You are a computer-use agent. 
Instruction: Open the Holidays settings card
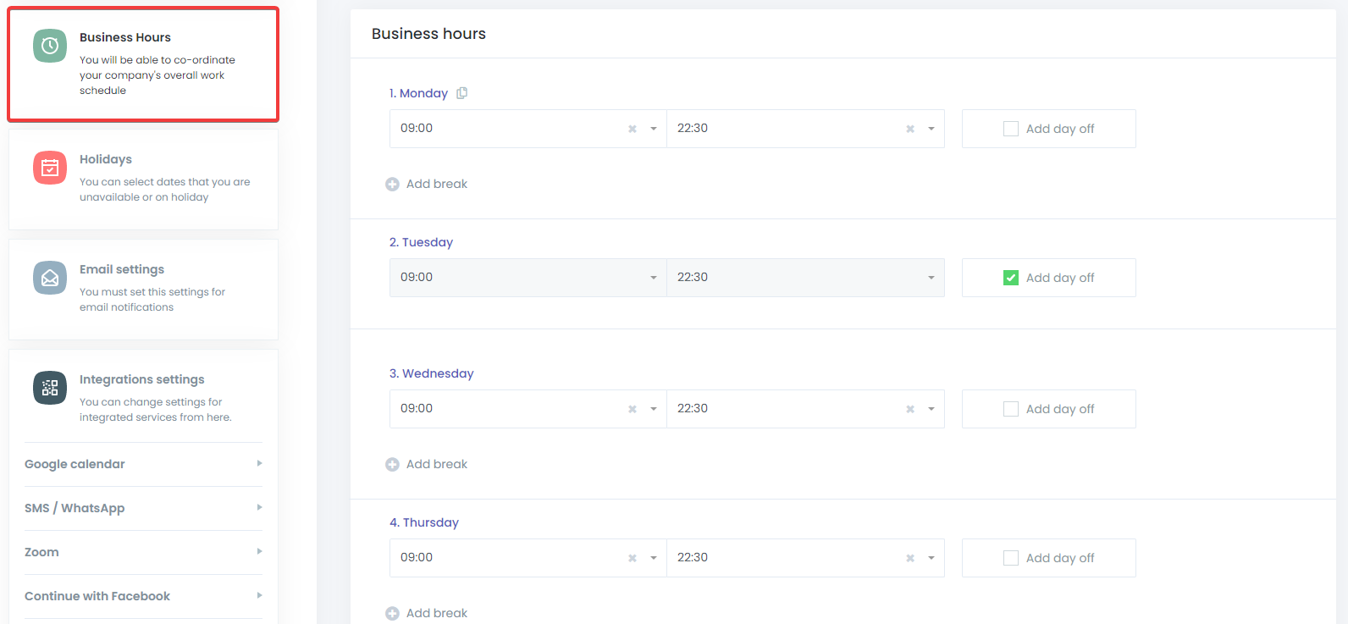pyautogui.click(x=143, y=179)
